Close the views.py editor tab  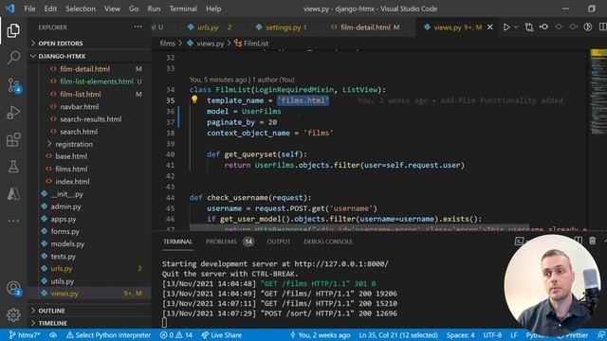pyautogui.click(x=489, y=27)
